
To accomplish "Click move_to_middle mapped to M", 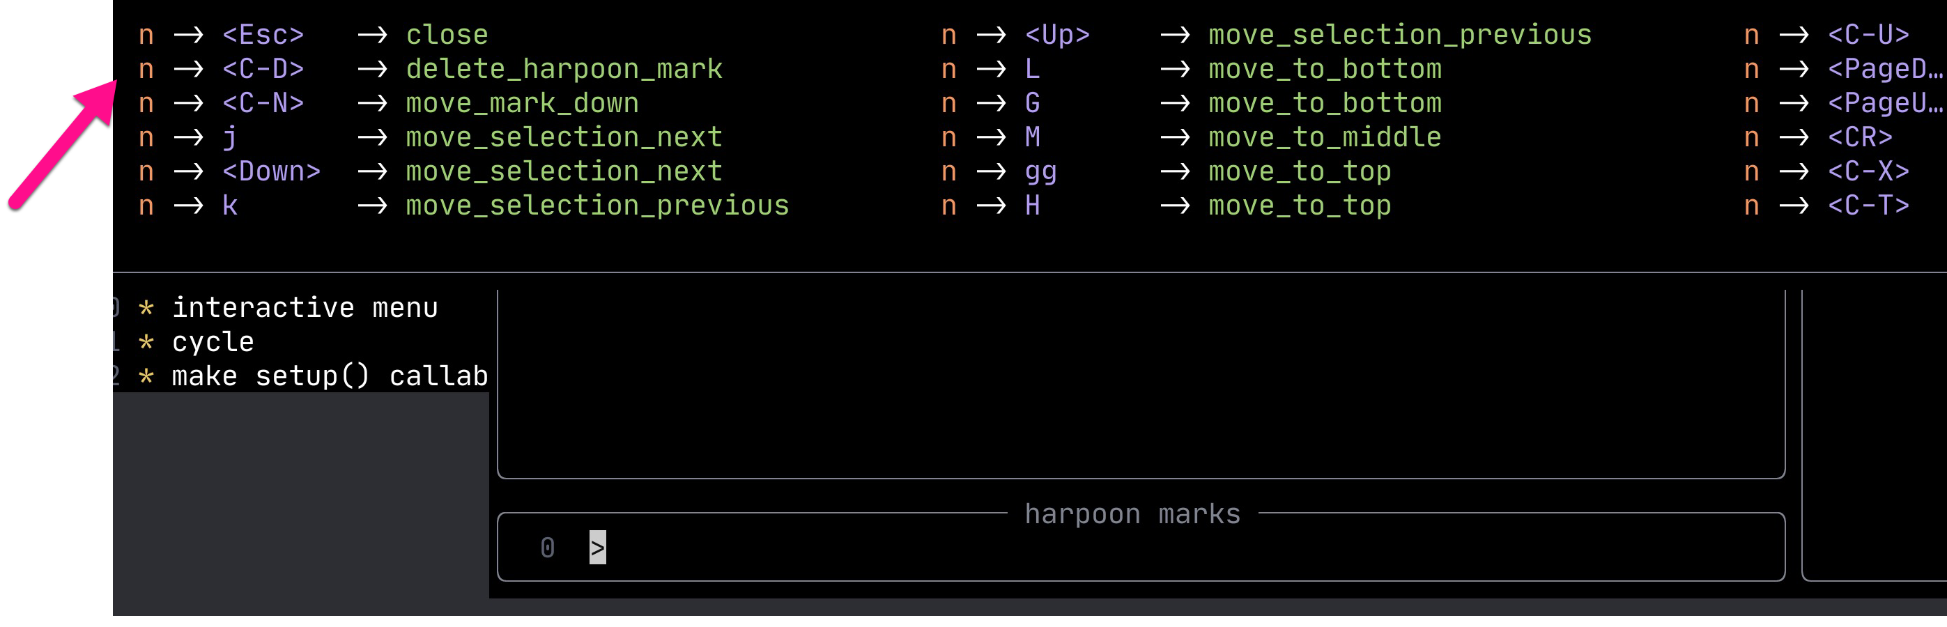I will [1323, 137].
